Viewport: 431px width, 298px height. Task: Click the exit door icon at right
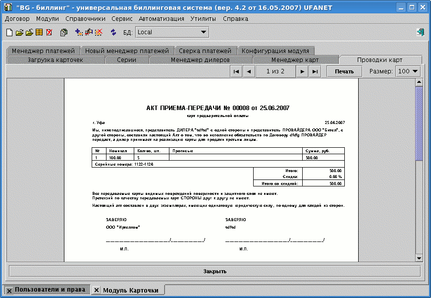click(x=421, y=32)
